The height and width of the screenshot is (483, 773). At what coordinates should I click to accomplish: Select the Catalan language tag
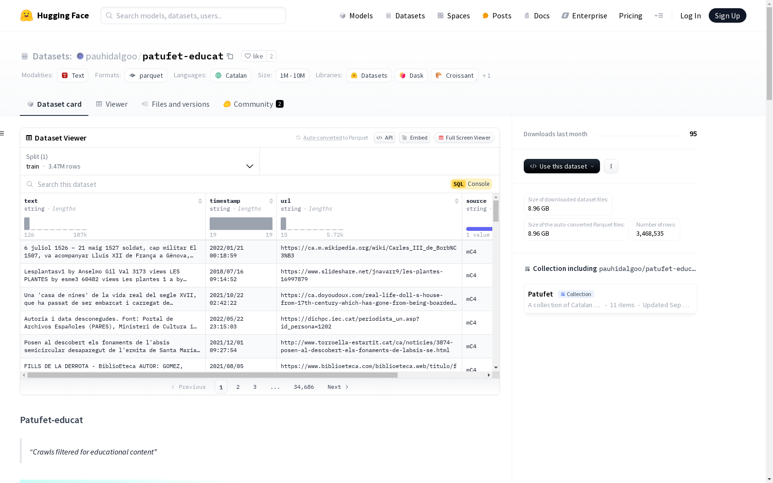point(231,75)
